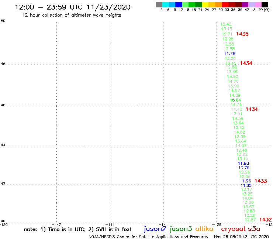
Task: Click the black swatch ending the color scale
Action: coord(265,4)
